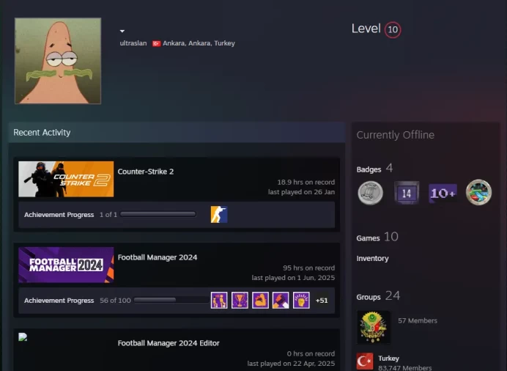Image resolution: width=507 pixels, height=371 pixels.
Task: Click 'last played on 22 Apr, 2025' text
Action: coord(291,364)
